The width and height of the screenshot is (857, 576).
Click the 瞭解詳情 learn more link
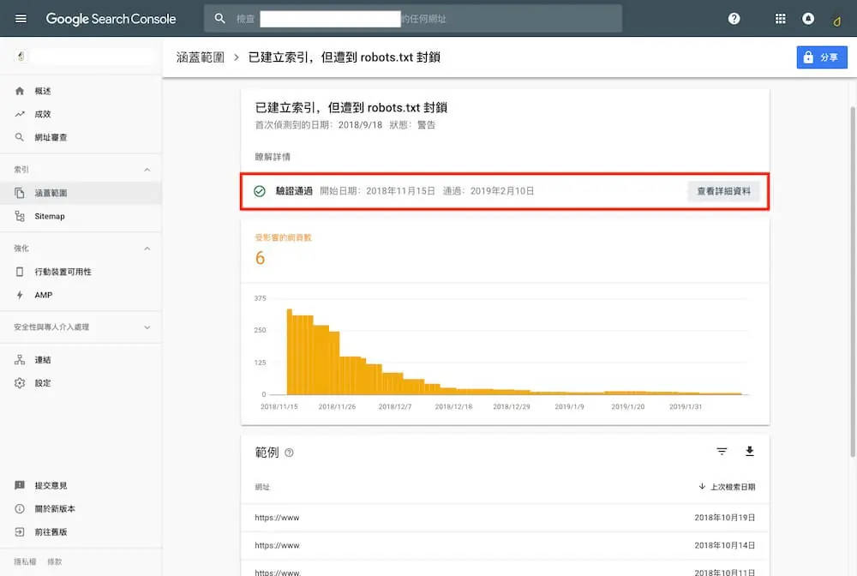point(273,157)
